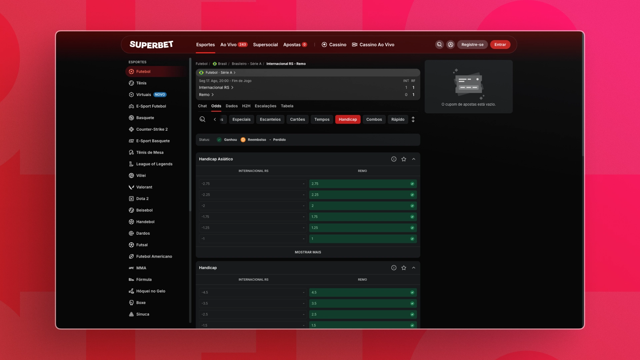Open the user account icon
The height and width of the screenshot is (360, 640).
[450, 45]
